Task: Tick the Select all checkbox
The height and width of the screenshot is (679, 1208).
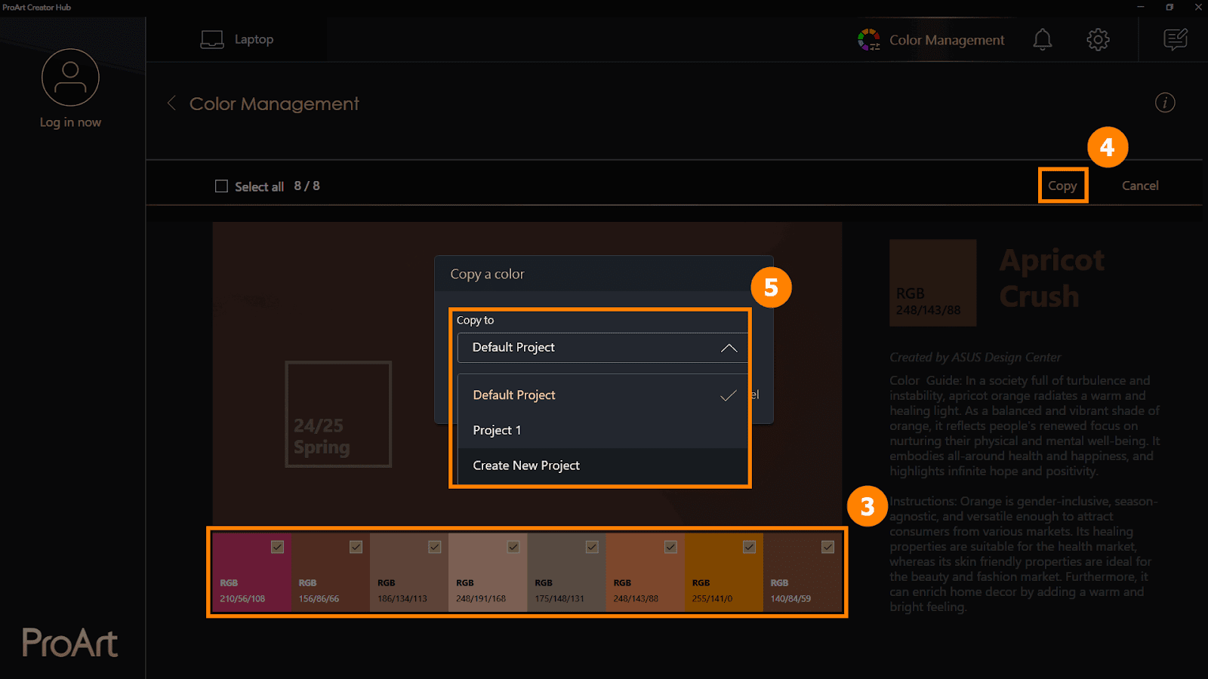Action: 221,186
